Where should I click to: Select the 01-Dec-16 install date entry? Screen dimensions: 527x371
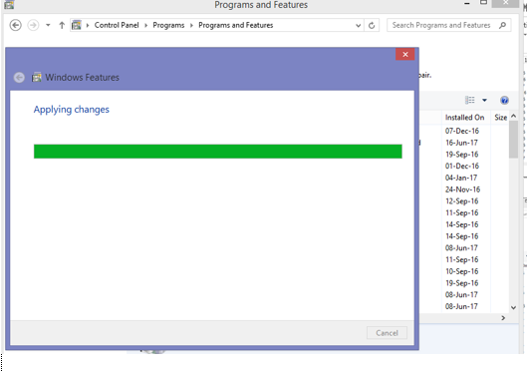[x=462, y=167]
